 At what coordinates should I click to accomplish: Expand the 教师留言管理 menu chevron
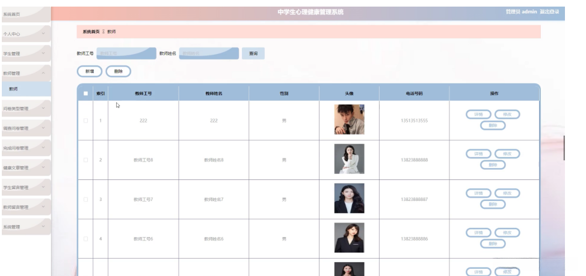[43, 207]
